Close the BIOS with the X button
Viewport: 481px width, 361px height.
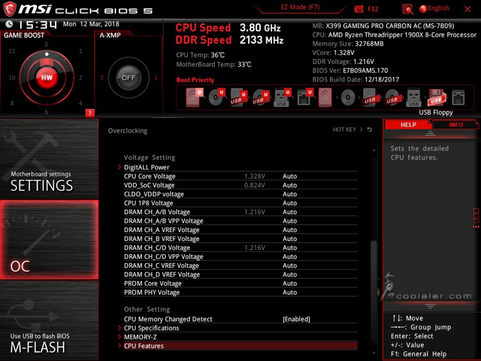[468, 9]
